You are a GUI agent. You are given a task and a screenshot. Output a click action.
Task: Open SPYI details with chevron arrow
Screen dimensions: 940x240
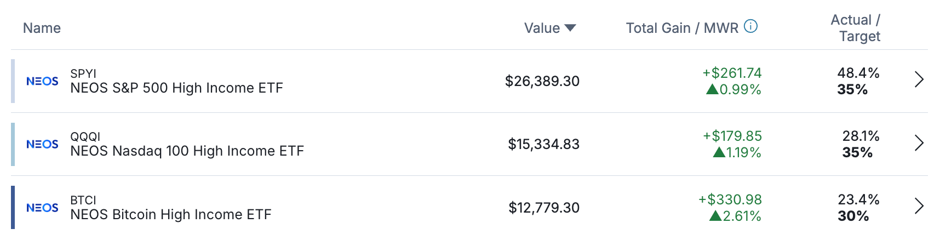click(x=919, y=80)
